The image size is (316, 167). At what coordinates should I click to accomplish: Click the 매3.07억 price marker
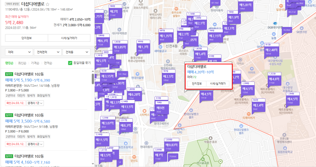(x=108, y=123)
